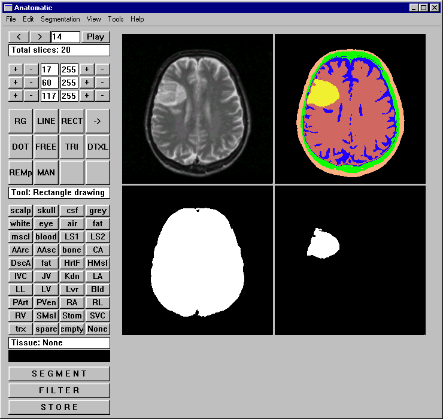
Task: Advance to the next slice
Action: pyautogui.click(x=40, y=37)
